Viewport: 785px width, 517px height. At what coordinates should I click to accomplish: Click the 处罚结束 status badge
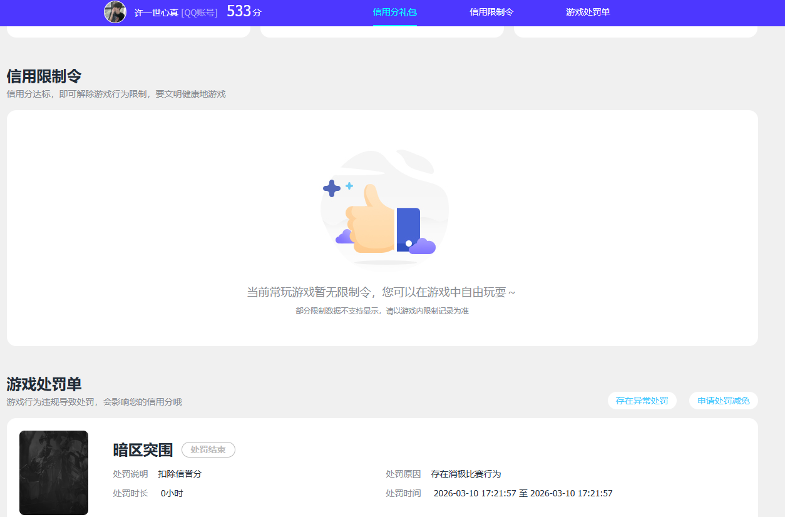[x=208, y=449]
